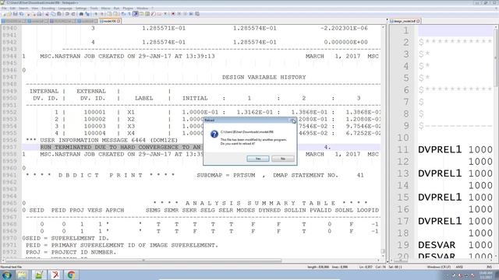This screenshot has height=280, width=499.
Task: Open File Explorer from the taskbar
Action: point(22,275)
